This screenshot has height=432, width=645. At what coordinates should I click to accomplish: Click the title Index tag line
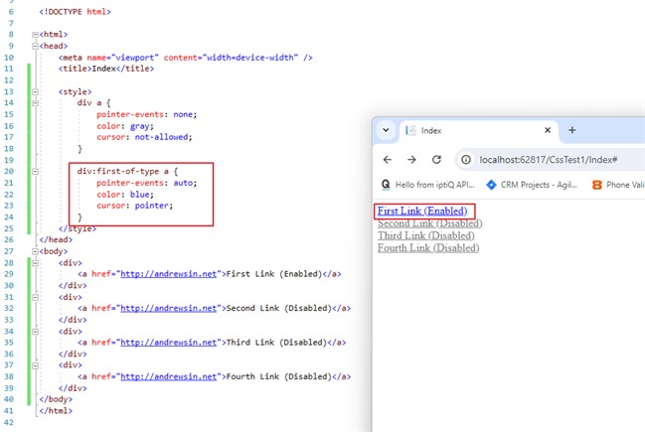106,69
